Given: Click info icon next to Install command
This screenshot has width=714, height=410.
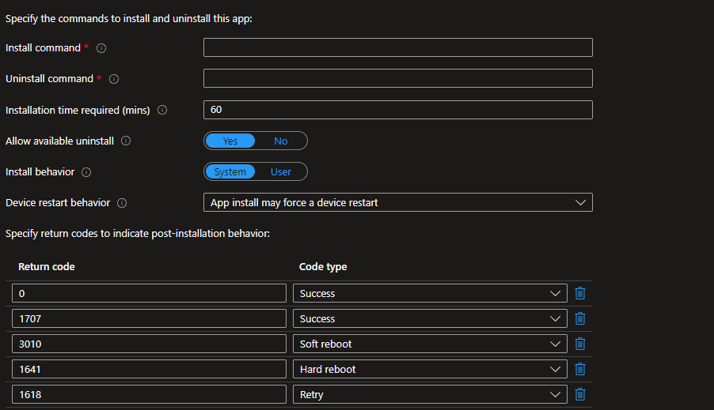Looking at the screenshot, I should 101,48.
